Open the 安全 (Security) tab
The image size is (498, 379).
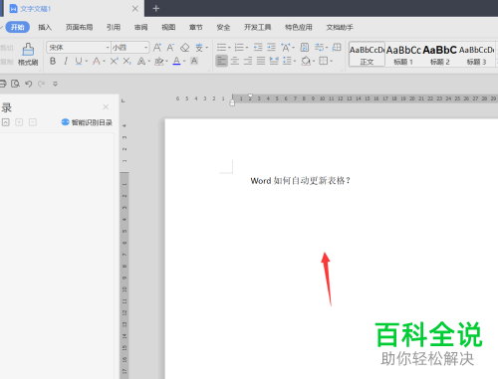[223, 27]
